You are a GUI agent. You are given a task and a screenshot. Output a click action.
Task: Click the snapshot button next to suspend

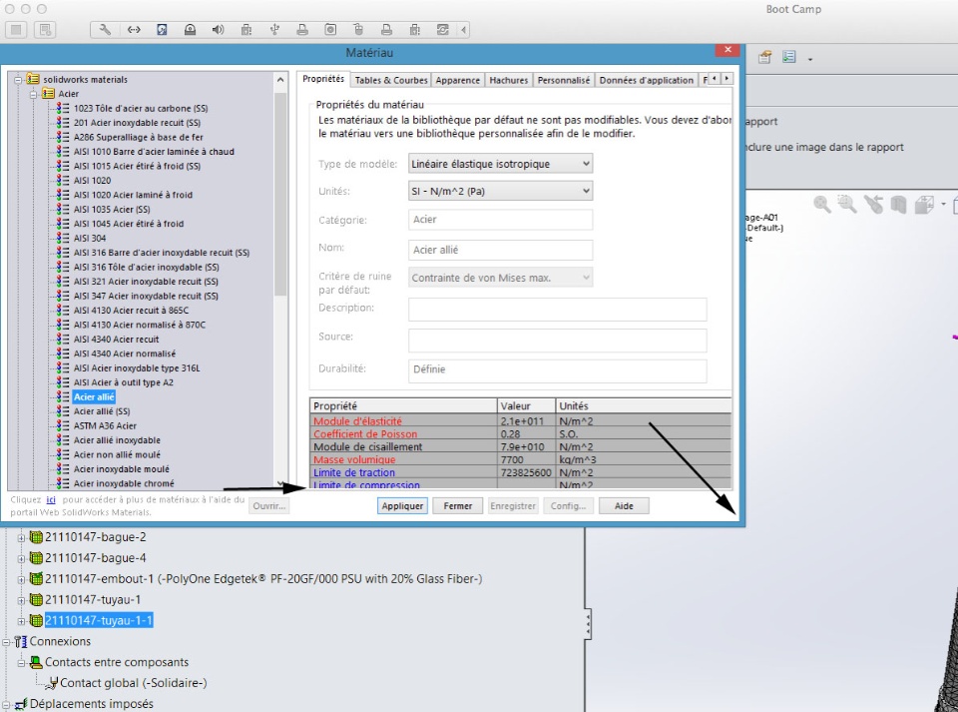45,29
